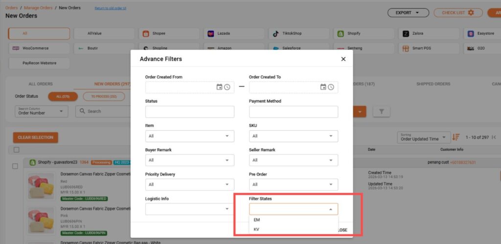Open the Item dropdown
Viewport: 501px width, 244px height.
(x=189, y=136)
